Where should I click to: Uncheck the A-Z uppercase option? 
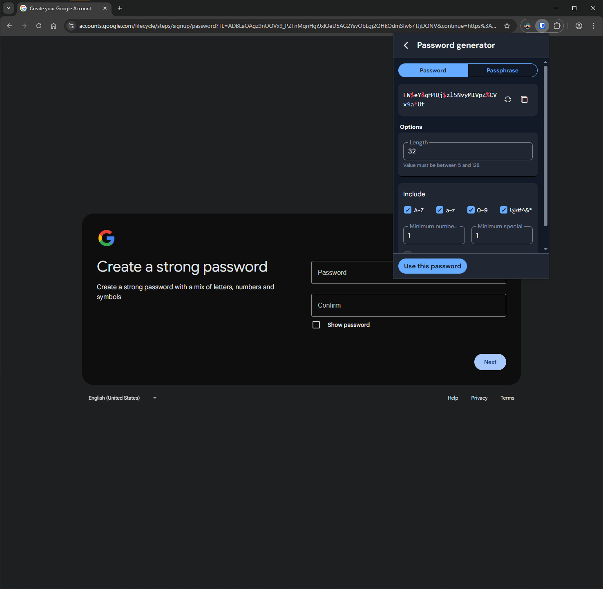408,210
